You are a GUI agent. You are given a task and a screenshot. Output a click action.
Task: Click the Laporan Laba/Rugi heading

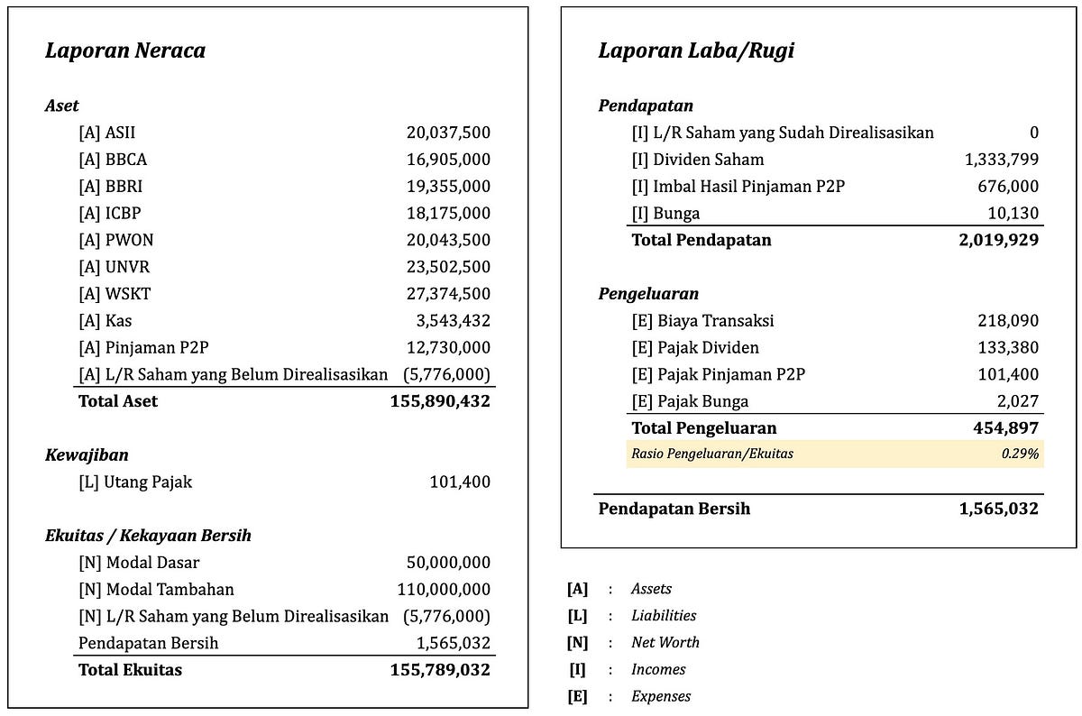[696, 50]
